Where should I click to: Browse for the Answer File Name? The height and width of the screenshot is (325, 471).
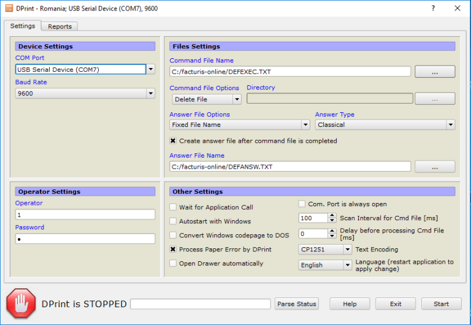435,167
